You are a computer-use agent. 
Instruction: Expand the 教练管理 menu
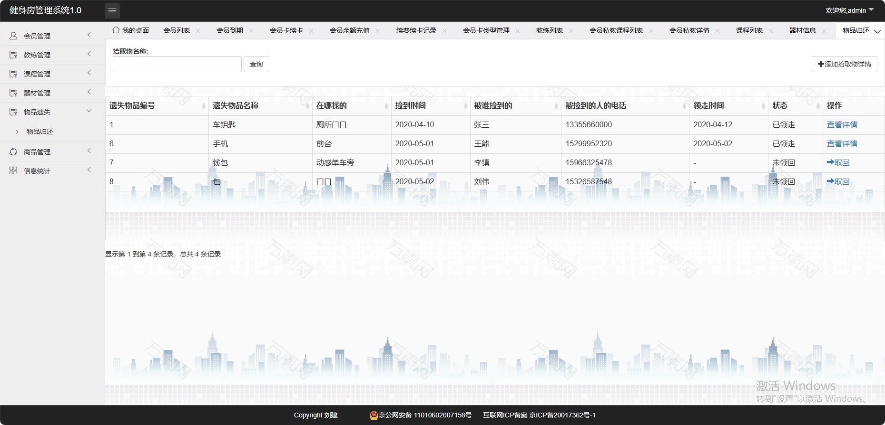pyautogui.click(x=89, y=54)
